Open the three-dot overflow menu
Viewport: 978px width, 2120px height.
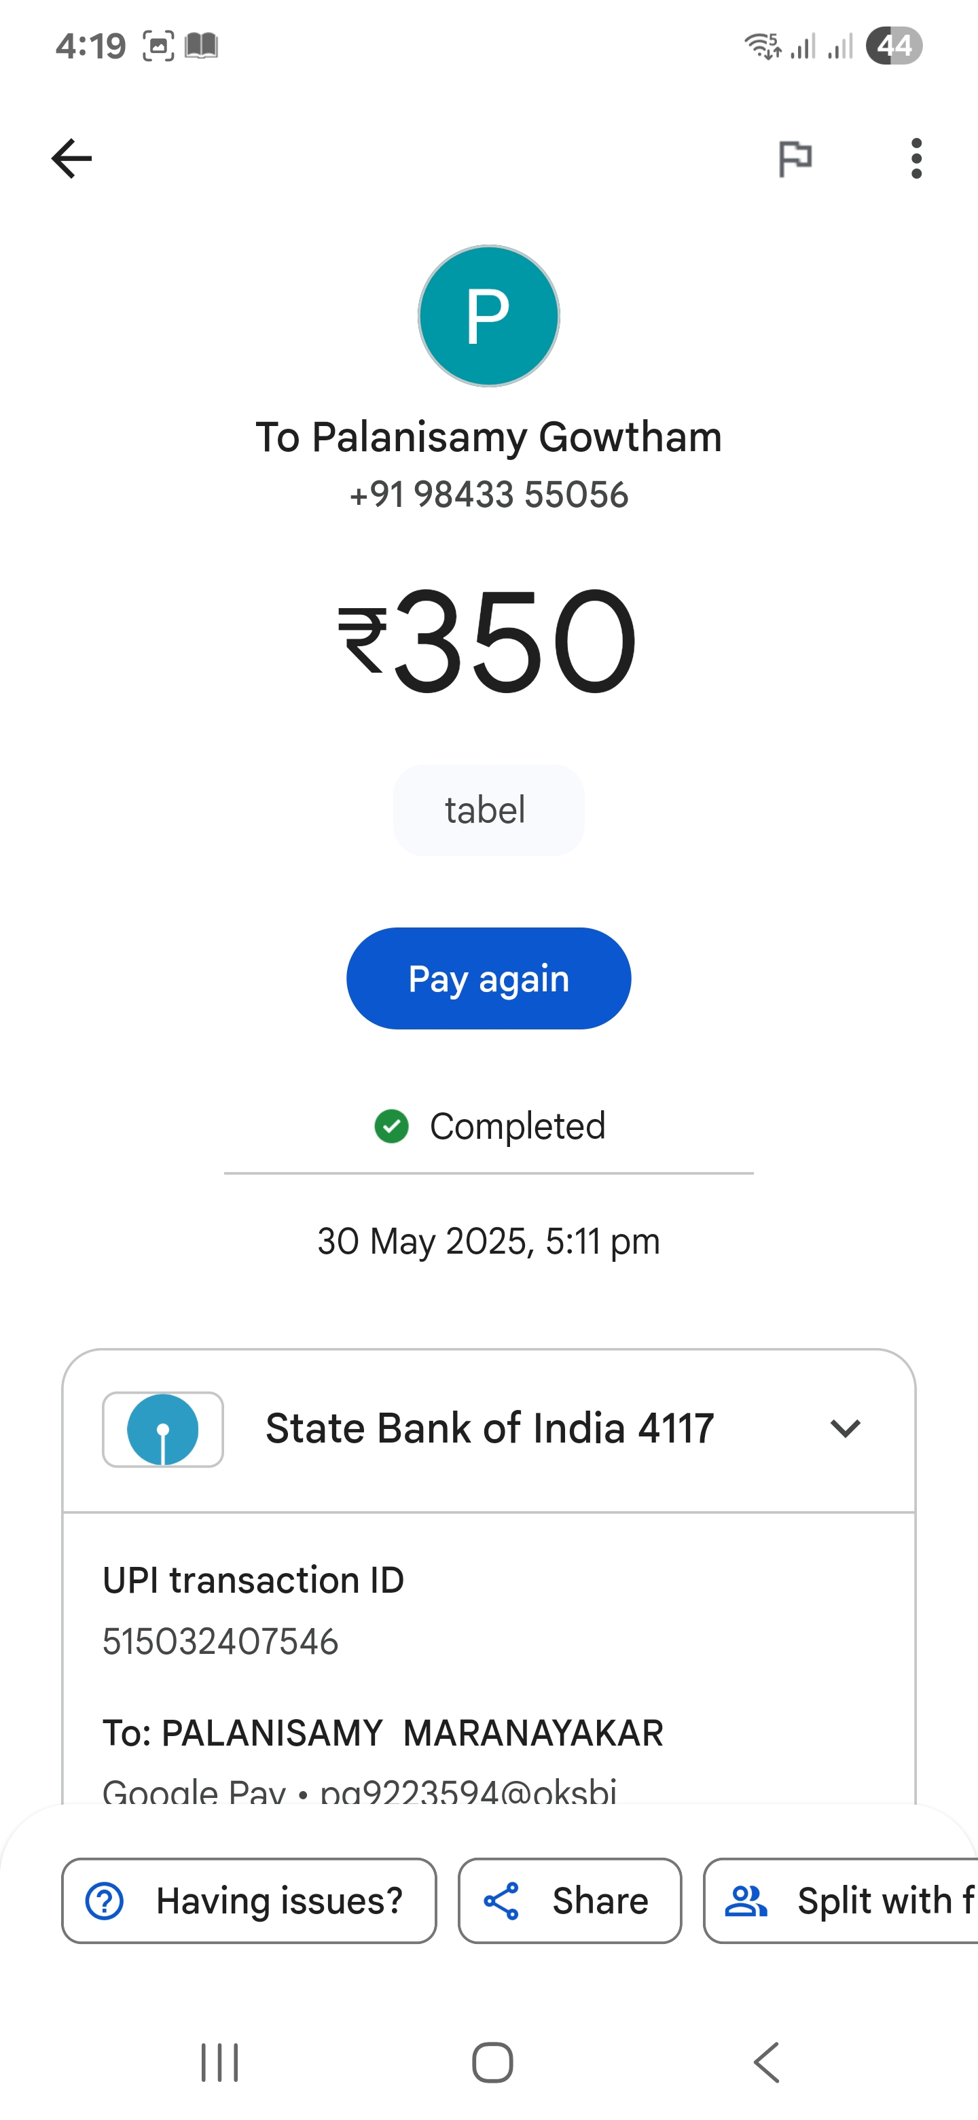[x=916, y=158]
